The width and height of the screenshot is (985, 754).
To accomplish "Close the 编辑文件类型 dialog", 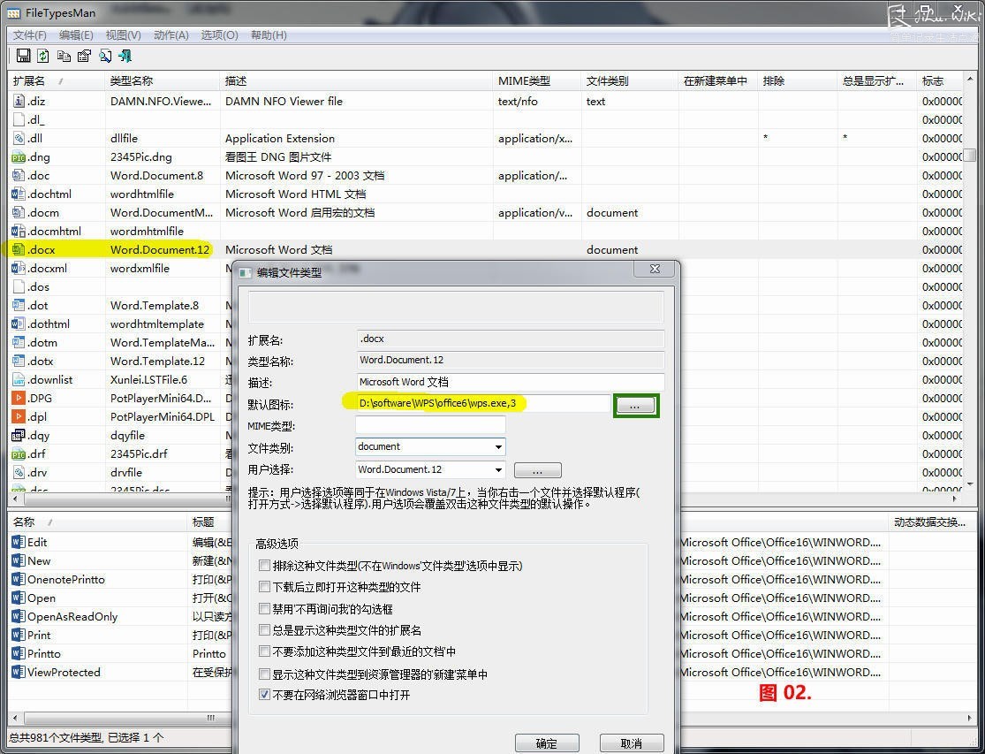I will click(x=655, y=269).
